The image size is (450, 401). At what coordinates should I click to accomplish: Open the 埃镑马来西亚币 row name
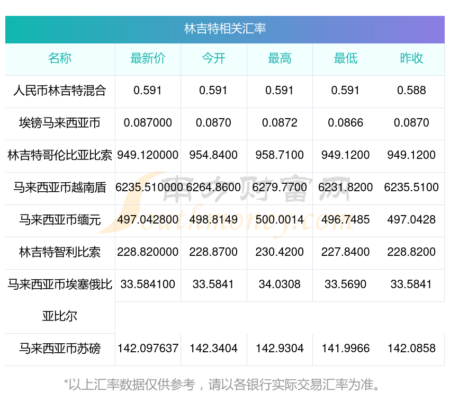(x=60, y=123)
